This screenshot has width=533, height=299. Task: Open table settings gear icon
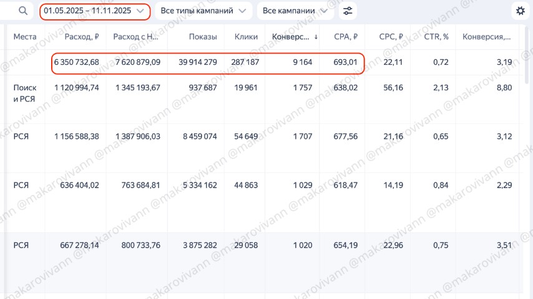click(520, 11)
